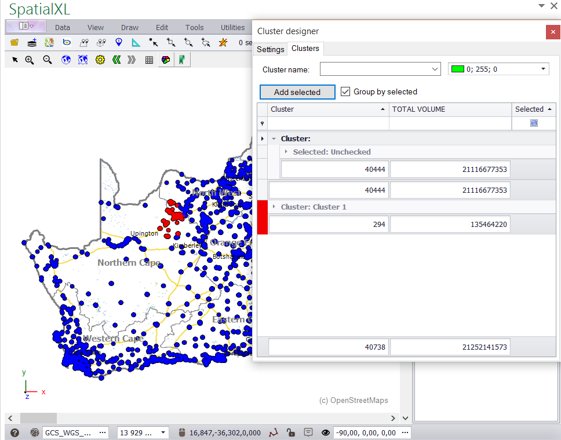This screenshot has width=561, height=440.
Task: Open the grid table icon
Action: point(149,60)
